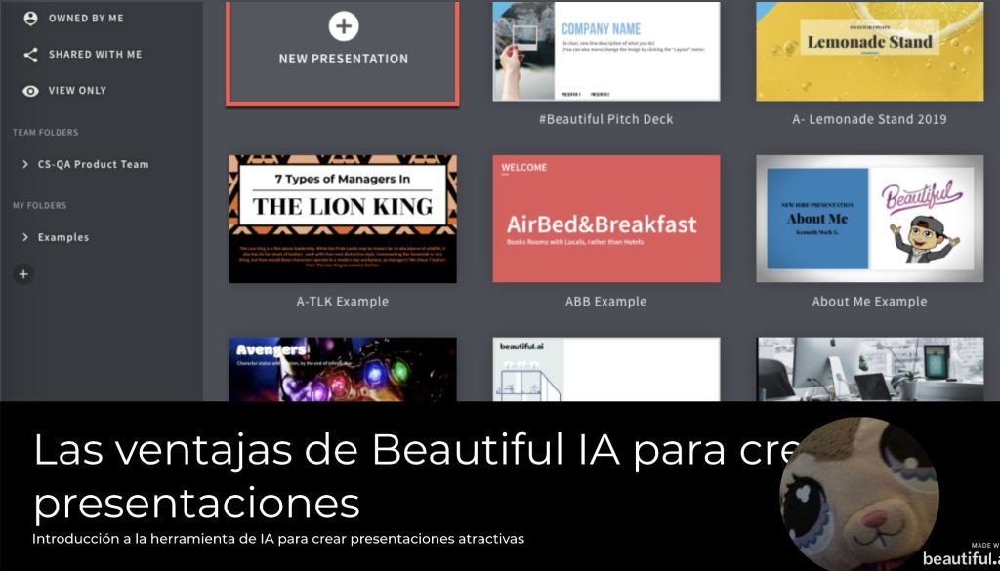Open the CS-QA Product Team folder name
The height and width of the screenshot is (571, 1000).
point(93,164)
